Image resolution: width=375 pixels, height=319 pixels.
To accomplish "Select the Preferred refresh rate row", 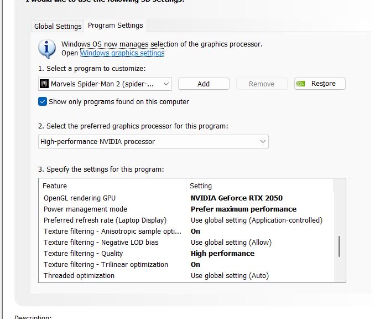I will click(x=105, y=220).
